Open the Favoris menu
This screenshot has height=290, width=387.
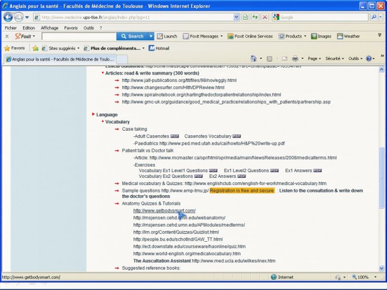click(x=71, y=28)
